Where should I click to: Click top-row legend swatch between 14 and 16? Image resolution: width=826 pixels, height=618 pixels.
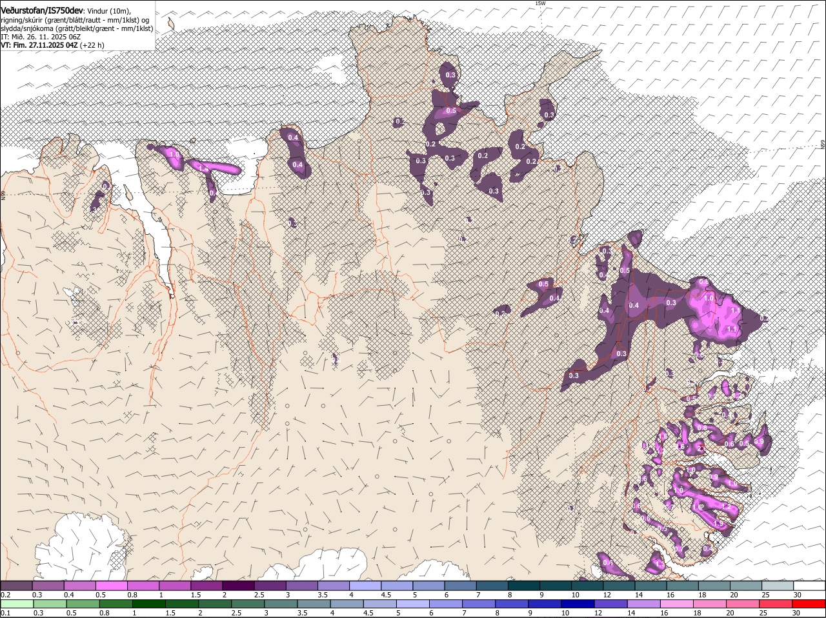click(x=650, y=585)
